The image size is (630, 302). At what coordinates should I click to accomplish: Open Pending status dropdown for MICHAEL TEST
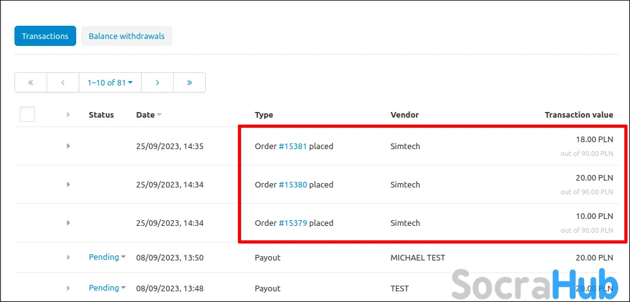tap(107, 257)
